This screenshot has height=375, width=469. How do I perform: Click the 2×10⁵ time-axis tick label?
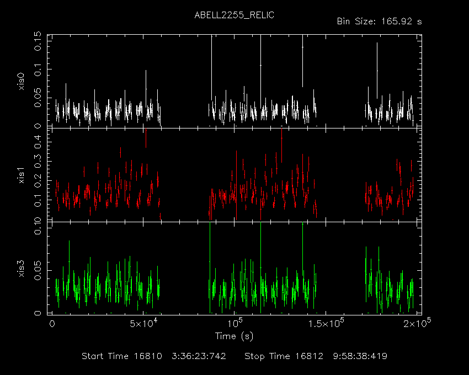417,323
